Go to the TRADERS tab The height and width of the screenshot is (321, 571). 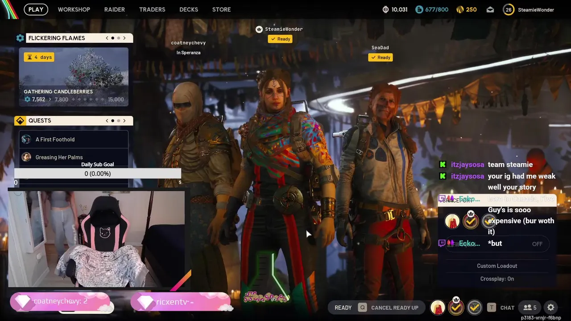pyautogui.click(x=152, y=9)
